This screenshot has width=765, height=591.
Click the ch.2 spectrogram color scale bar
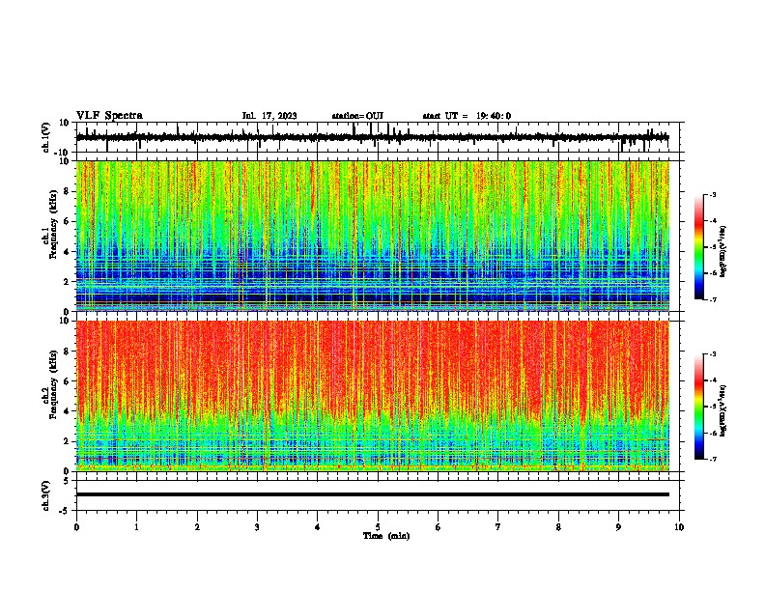[x=699, y=407]
